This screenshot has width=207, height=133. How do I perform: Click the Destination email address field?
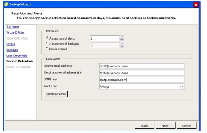tap(142, 73)
